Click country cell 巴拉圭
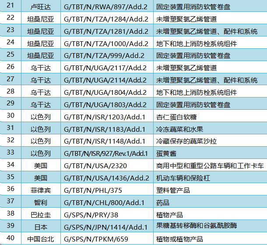Screen dimensions: 267x245 (x=41, y=214)
